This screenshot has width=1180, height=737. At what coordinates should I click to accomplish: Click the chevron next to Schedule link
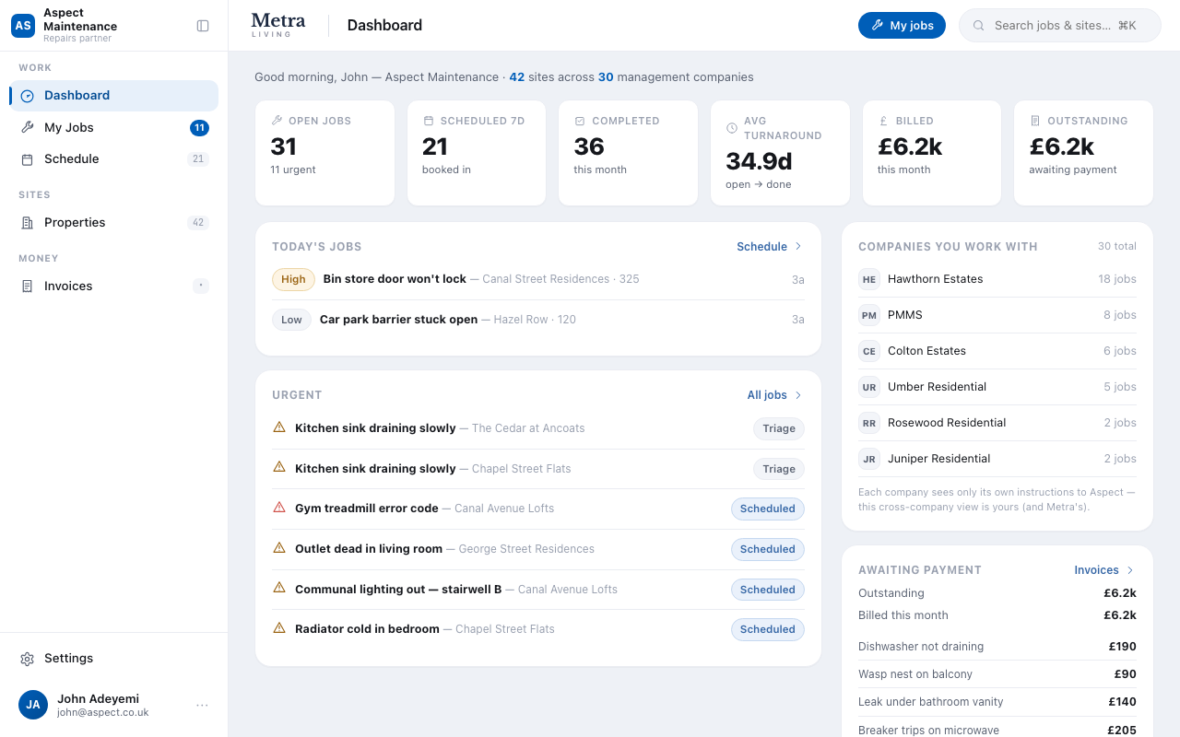click(798, 247)
